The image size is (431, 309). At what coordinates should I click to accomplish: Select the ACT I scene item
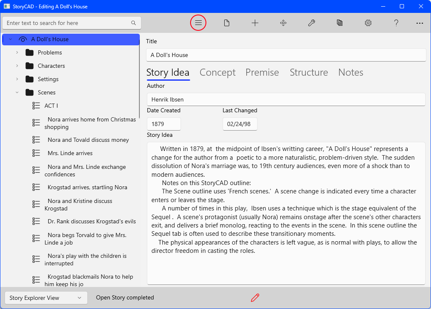pos(51,106)
